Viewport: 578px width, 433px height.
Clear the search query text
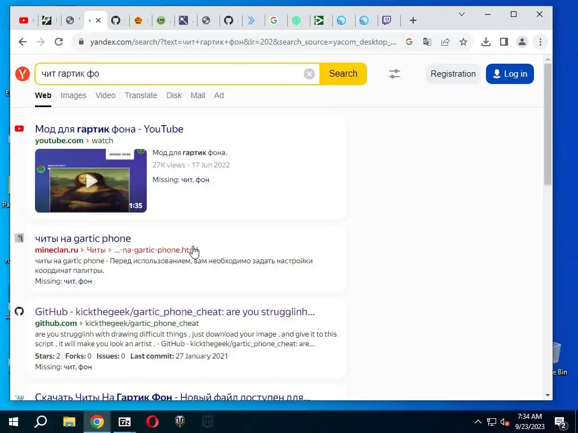(309, 74)
